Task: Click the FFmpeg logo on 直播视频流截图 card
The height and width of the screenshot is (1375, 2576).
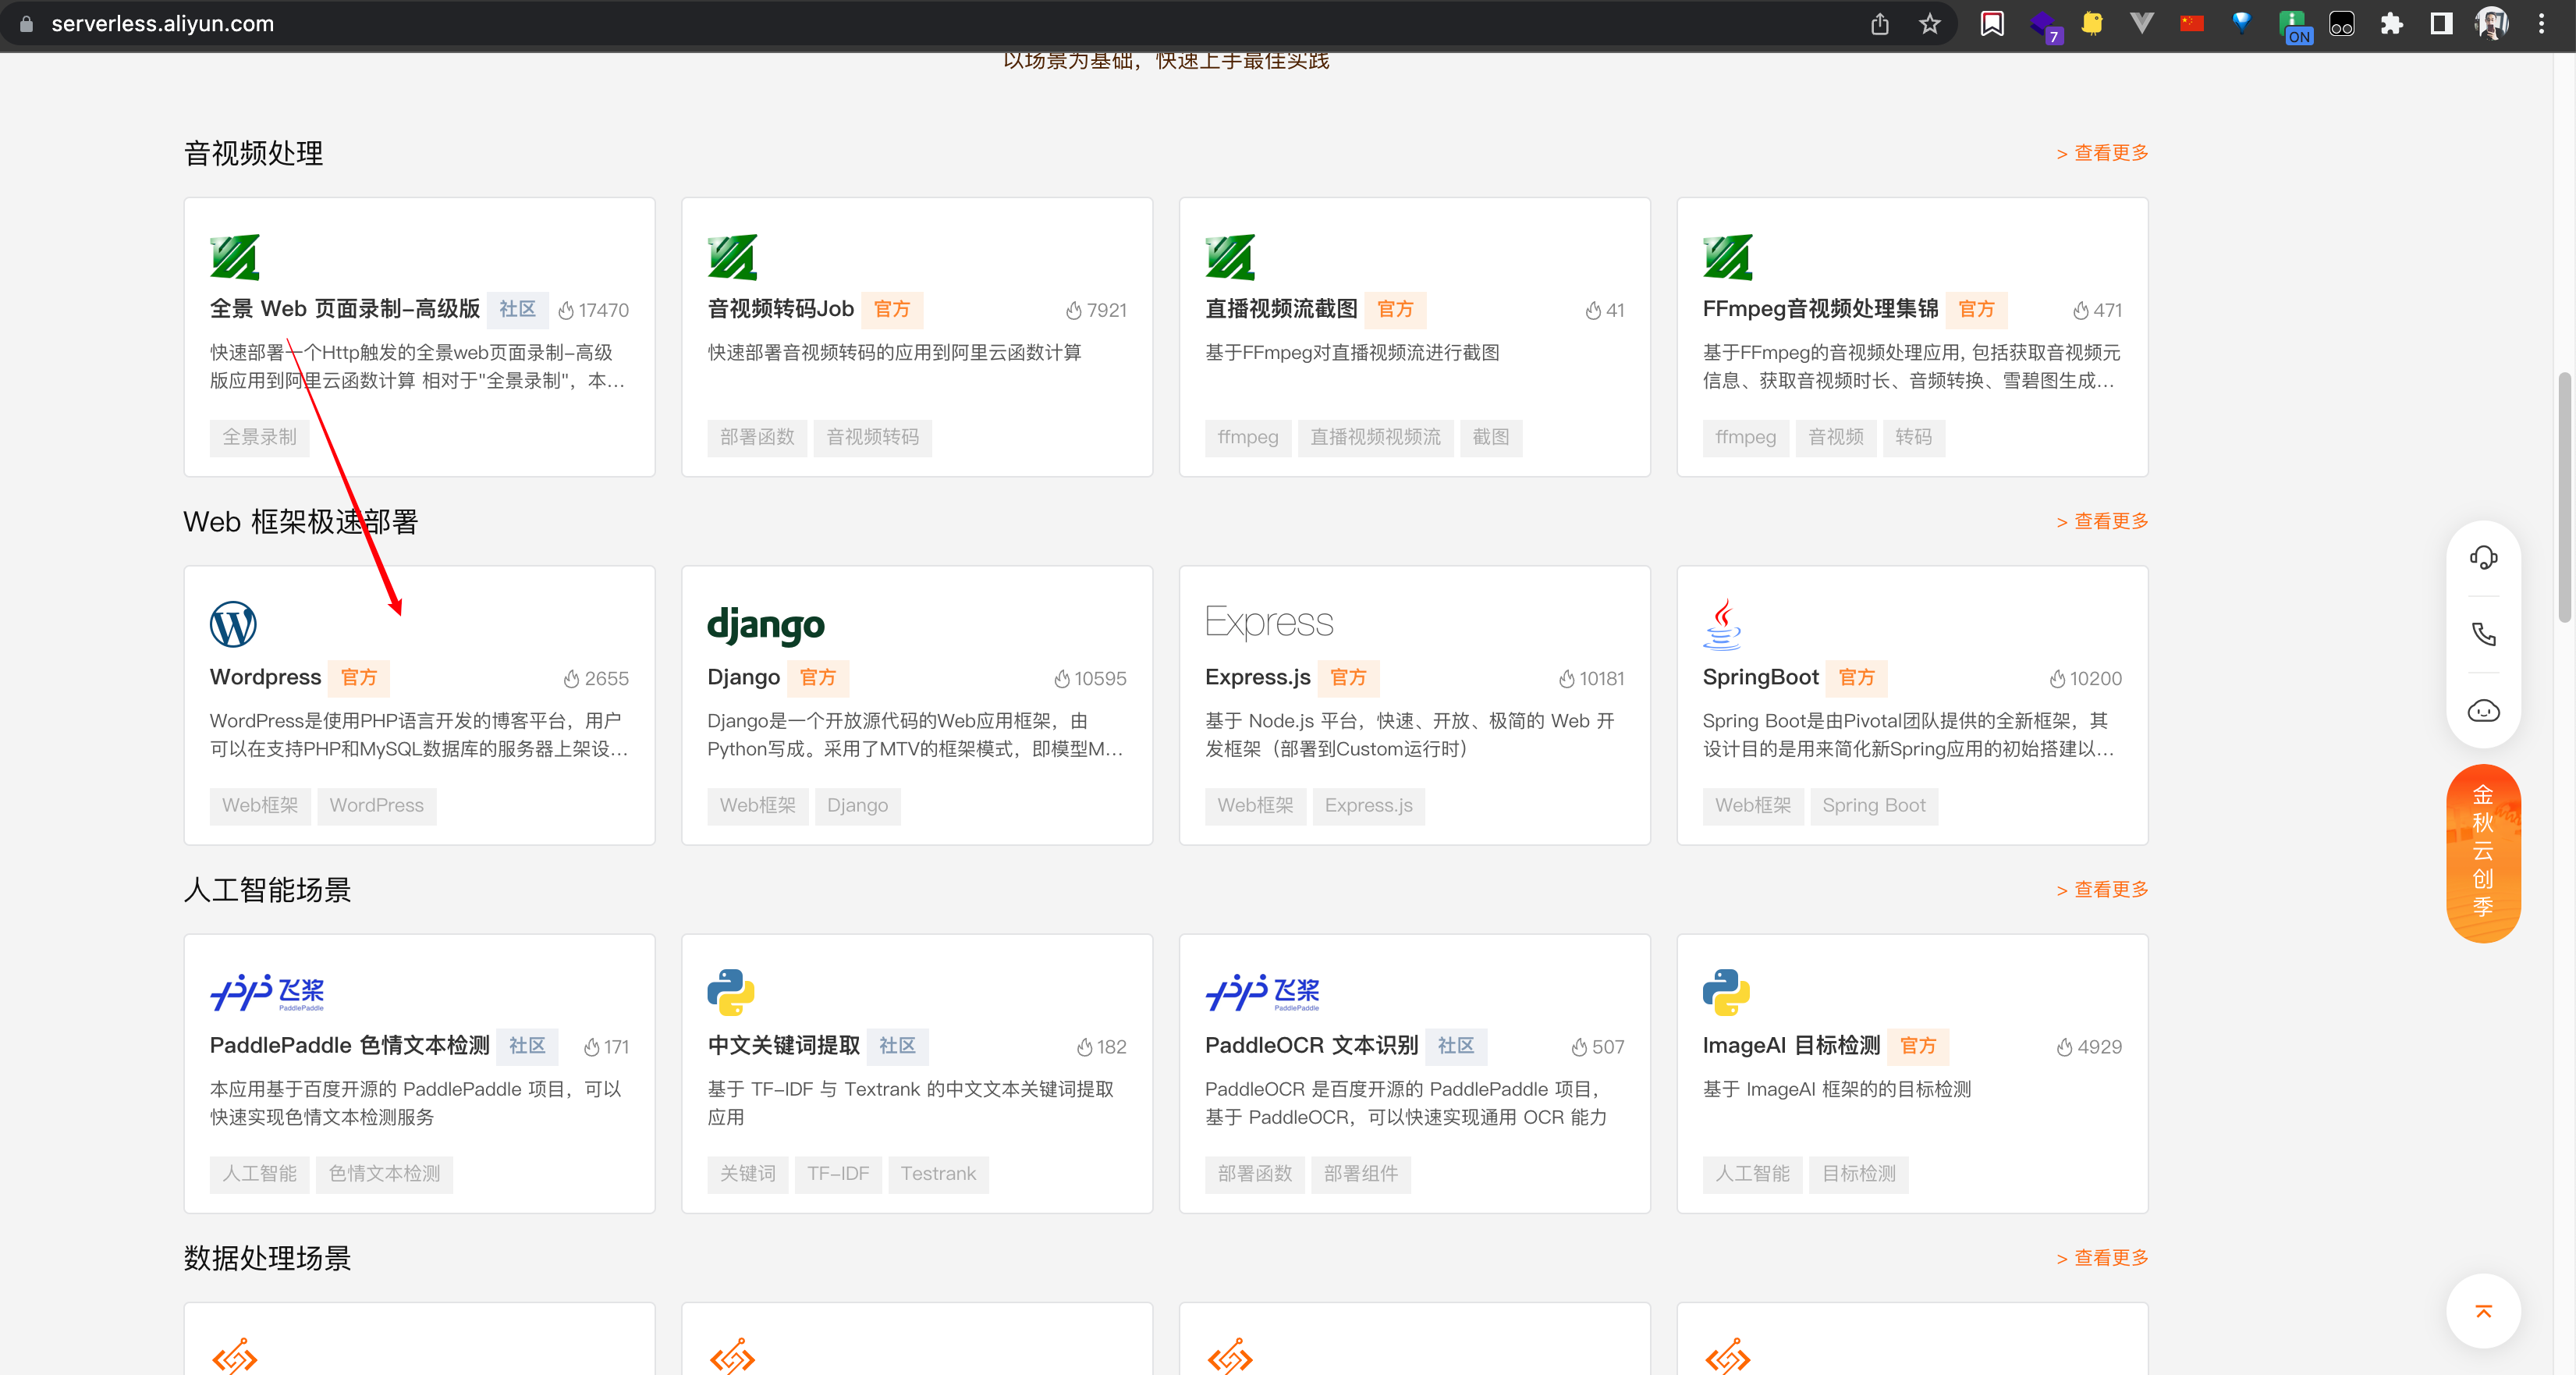Action: click(1230, 257)
